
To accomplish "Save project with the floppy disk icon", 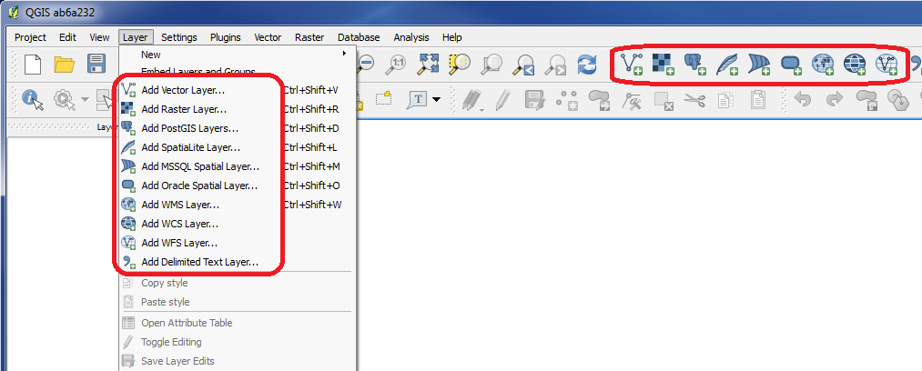I will coord(96,64).
